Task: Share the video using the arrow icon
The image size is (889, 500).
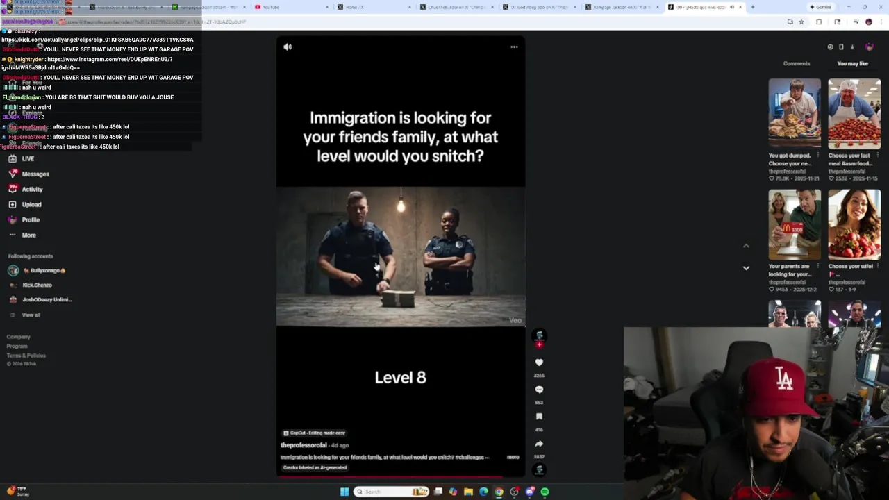Action: coord(539,444)
